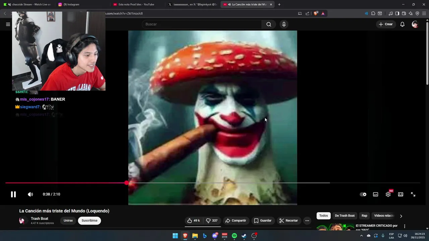Select the De Trash Boat chip
429x241 pixels.
(x=345, y=216)
